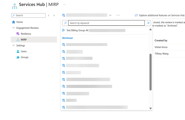This screenshot has width=185, height=120.
Task: Open Resiliency under Engagement Reviews
Action: pos(26,34)
